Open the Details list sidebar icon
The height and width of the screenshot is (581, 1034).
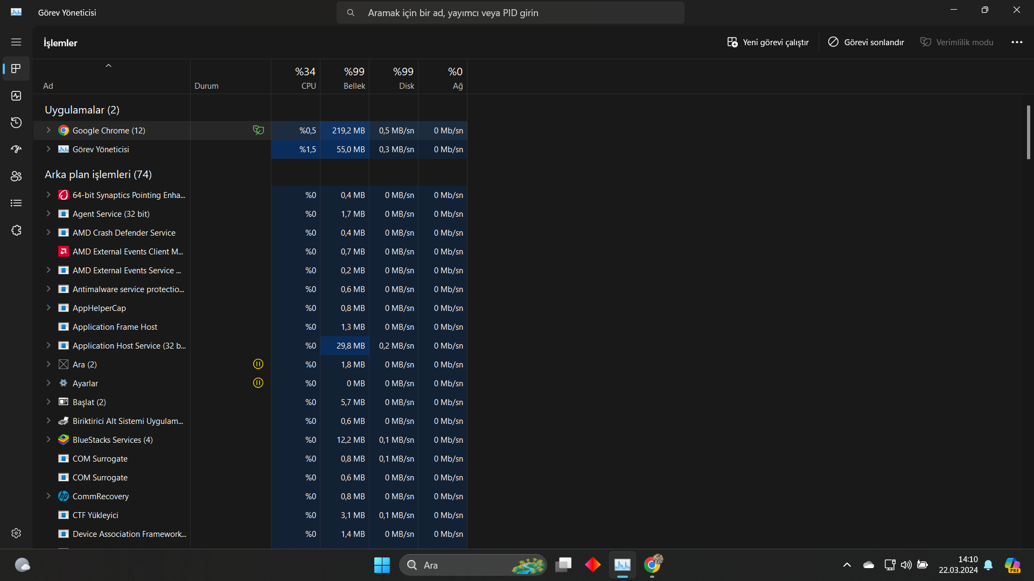pyautogui.click(x=16, y=203)
